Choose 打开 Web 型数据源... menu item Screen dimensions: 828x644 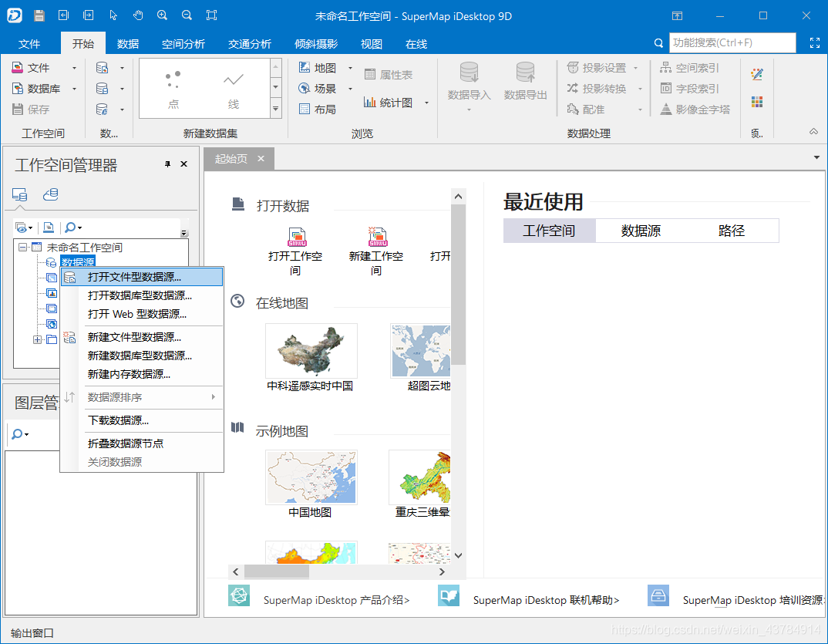[x=142, y=314]
